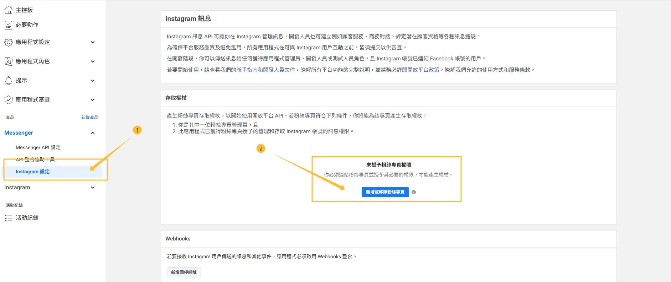Click 未授予粉絲專頁權限 title text
Viewport: 671px width, 282px height.
389,165
